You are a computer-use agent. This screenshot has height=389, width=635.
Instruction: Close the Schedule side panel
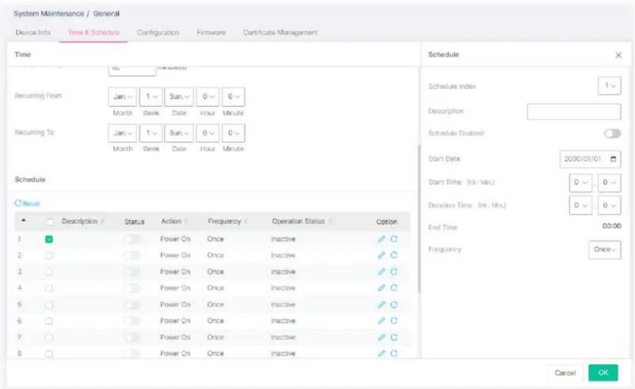[618, 55]
